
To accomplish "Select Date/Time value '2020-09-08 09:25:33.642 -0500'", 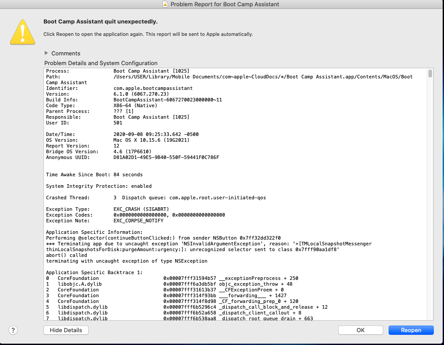I will (156, 134).
